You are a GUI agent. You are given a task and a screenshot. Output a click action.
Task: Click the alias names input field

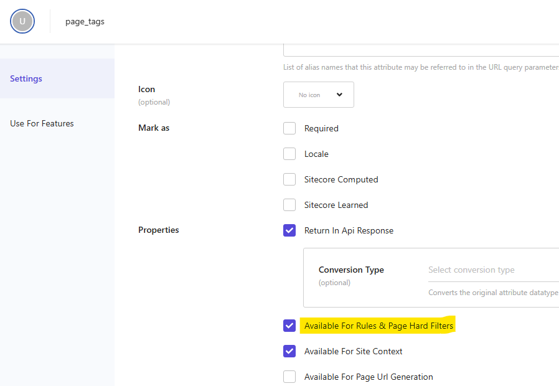pyautogui.click(x=421, y=50)
